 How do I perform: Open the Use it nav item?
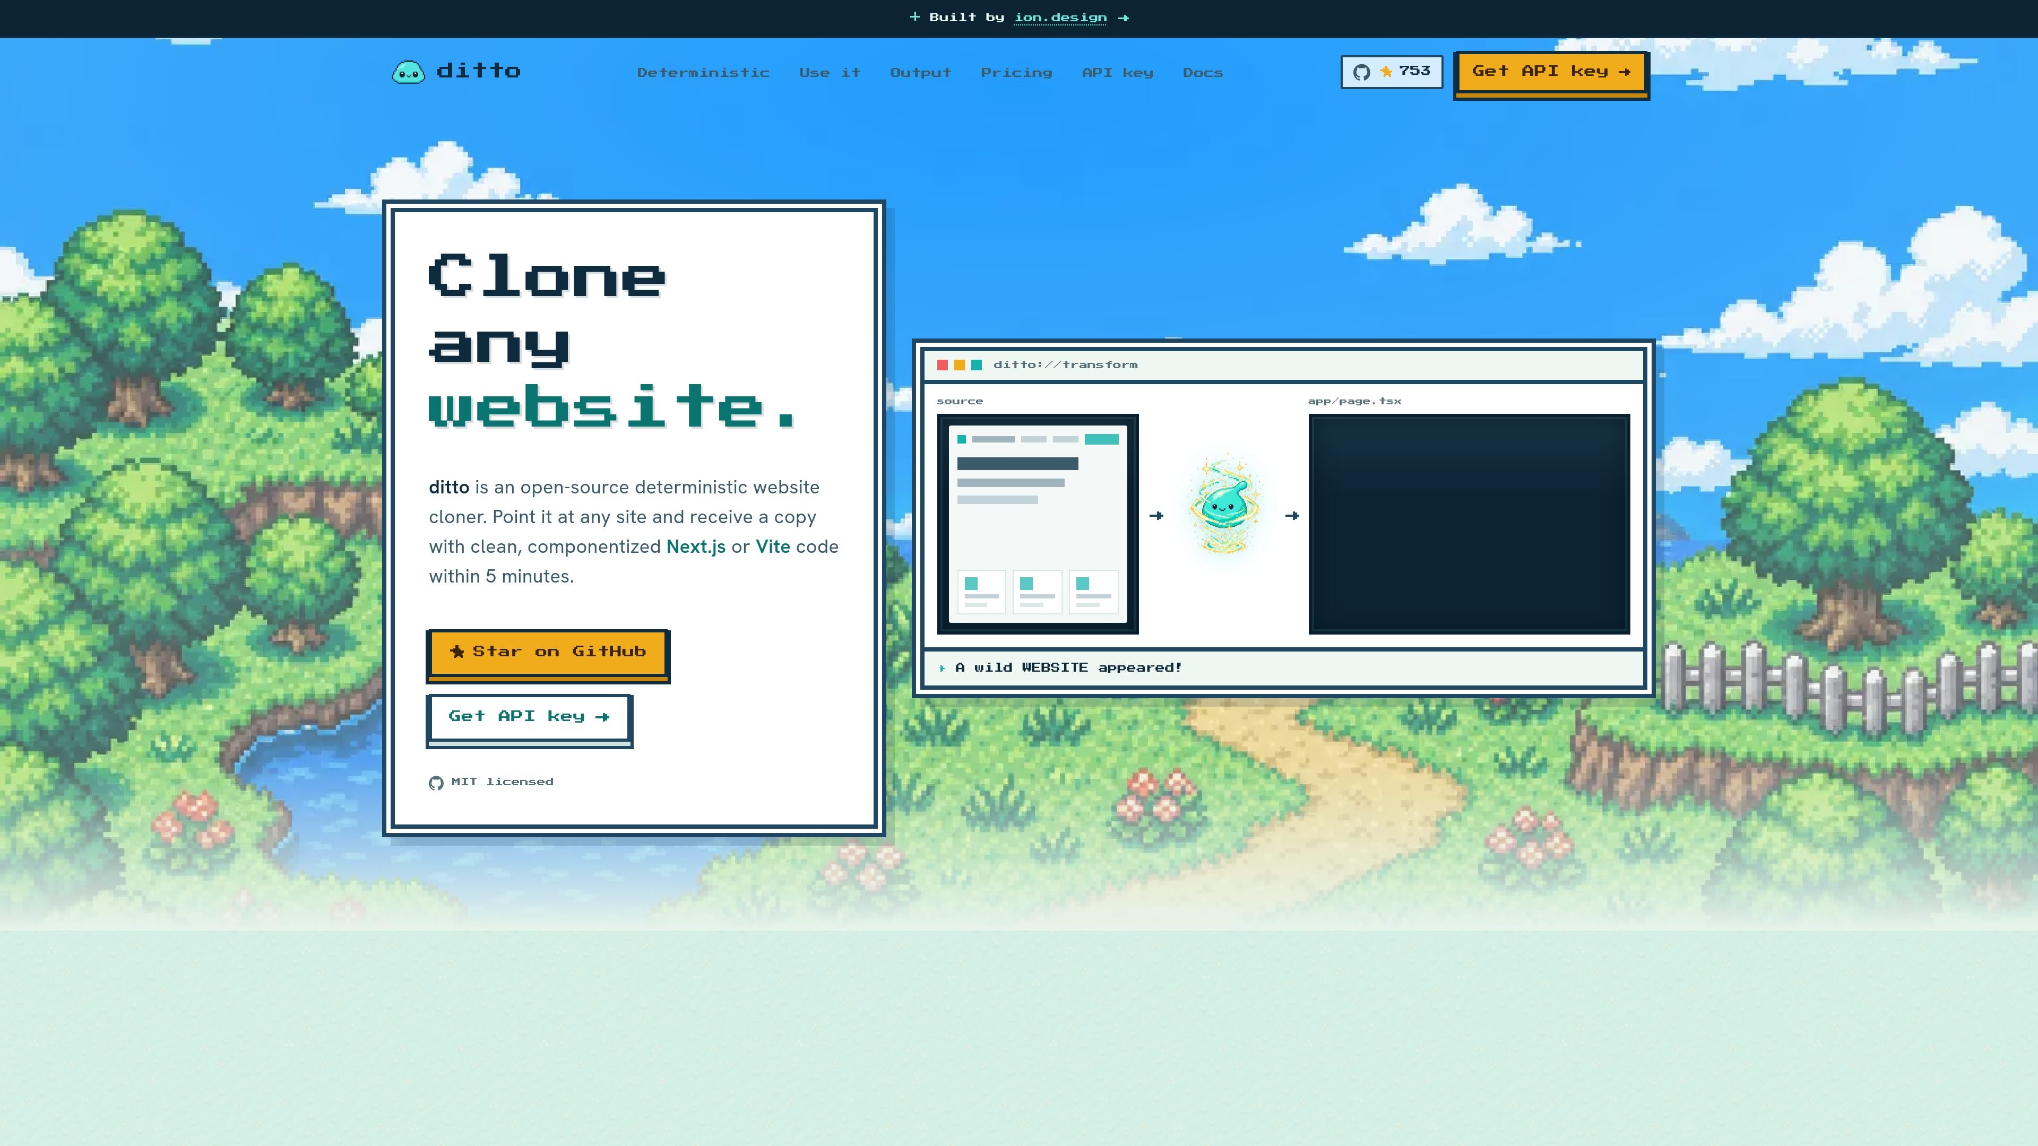pos(829,73)
